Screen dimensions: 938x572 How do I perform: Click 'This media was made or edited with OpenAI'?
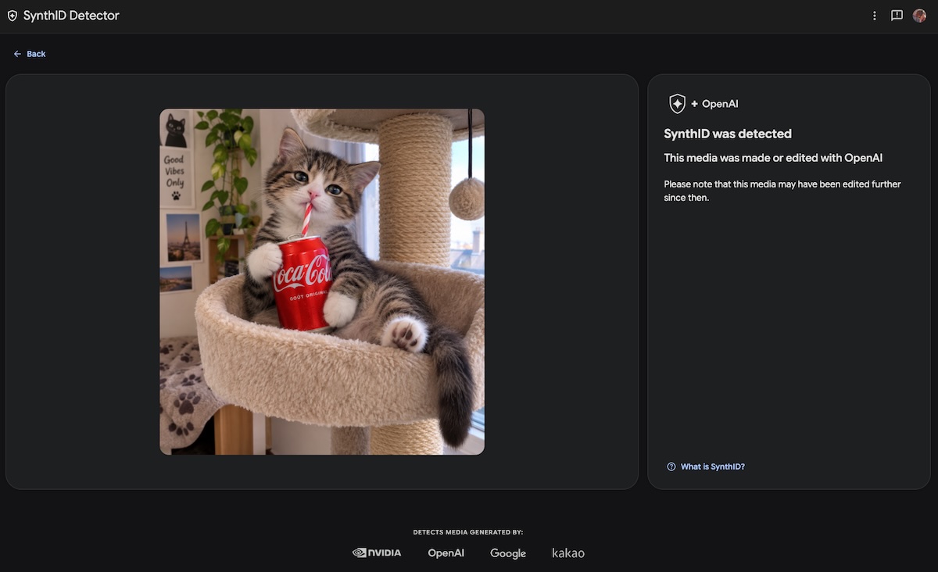click(773, 158)
